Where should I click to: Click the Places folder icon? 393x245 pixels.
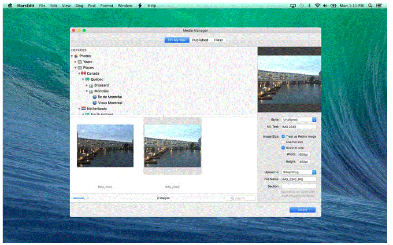click(x=80, y=68)
